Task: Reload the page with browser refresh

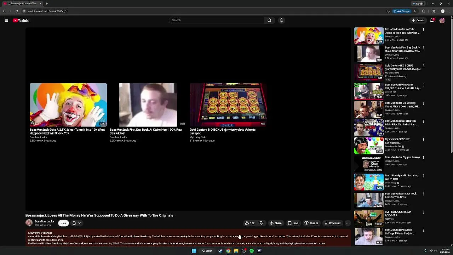Action: point(16,11)
